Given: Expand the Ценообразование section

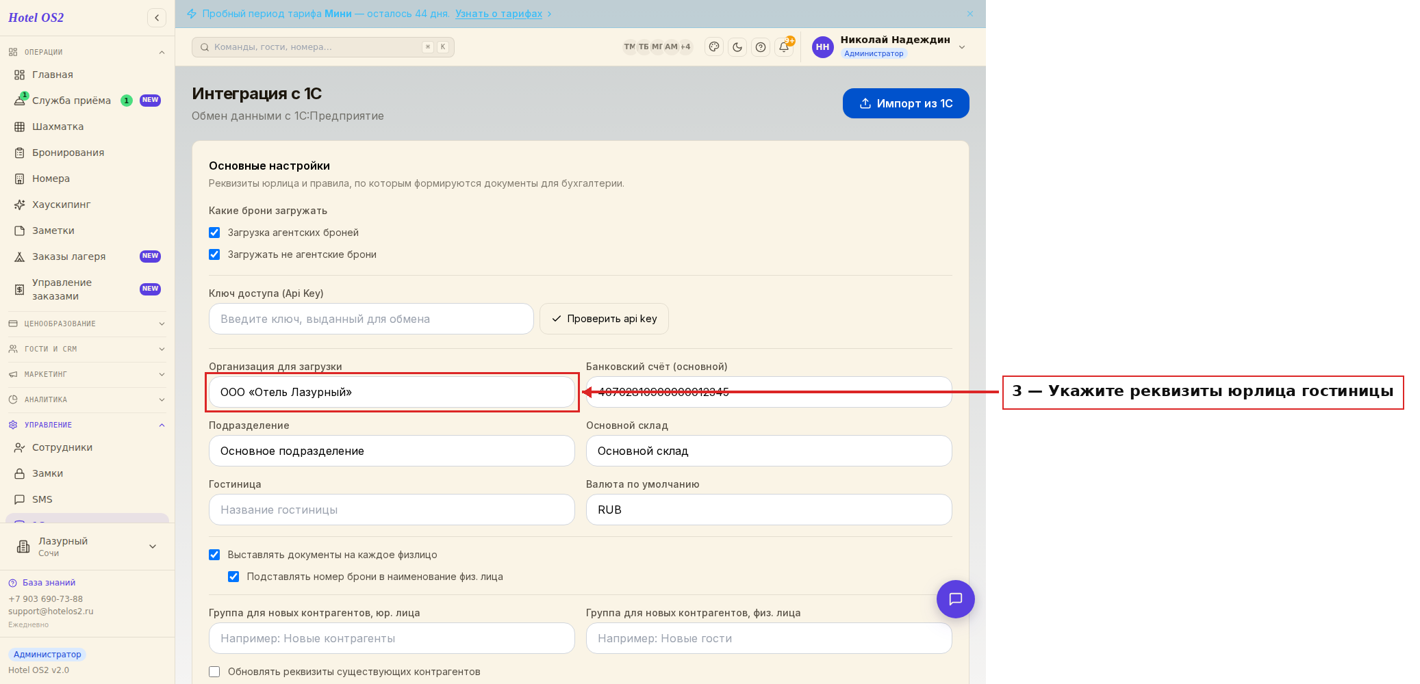Looking at the screenshot, I should [87, 324].
